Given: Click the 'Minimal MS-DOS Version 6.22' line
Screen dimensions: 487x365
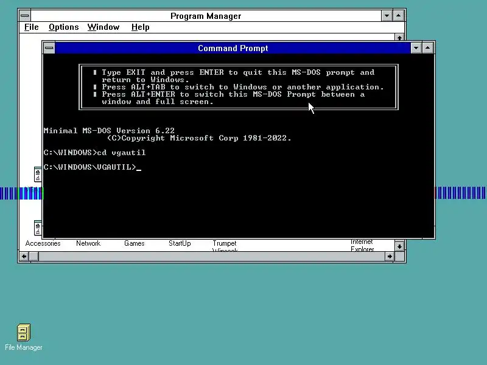Looking at the screenshot, I should [x=109, y=131].
